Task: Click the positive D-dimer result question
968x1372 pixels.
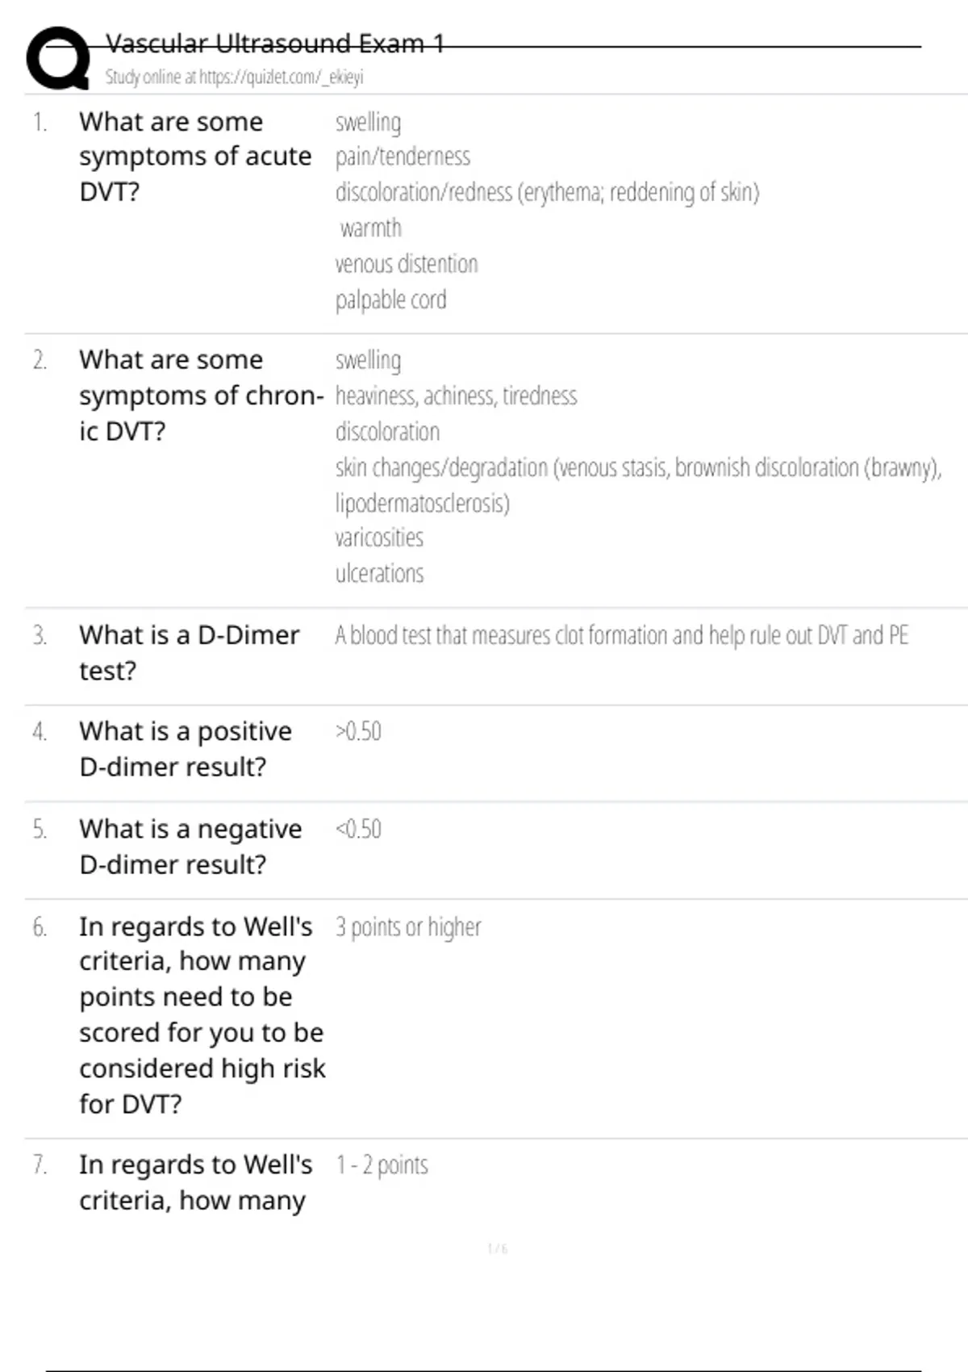Action: [x=186, y=749]
